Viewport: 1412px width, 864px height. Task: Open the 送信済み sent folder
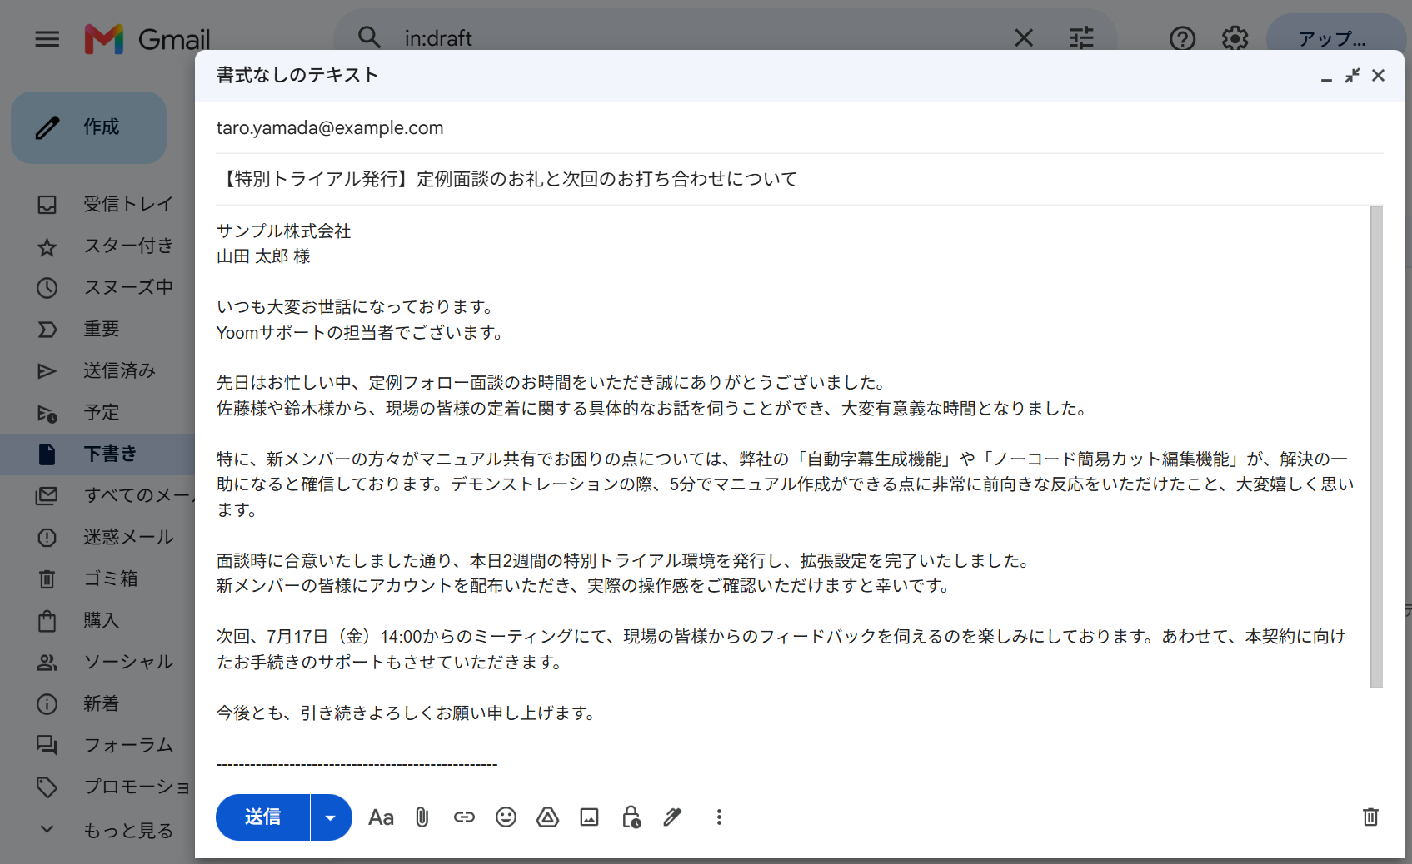coord(98,370)
